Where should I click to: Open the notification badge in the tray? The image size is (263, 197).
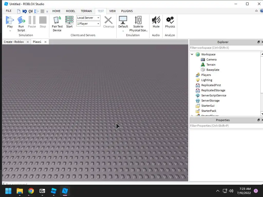coord(256,191)
